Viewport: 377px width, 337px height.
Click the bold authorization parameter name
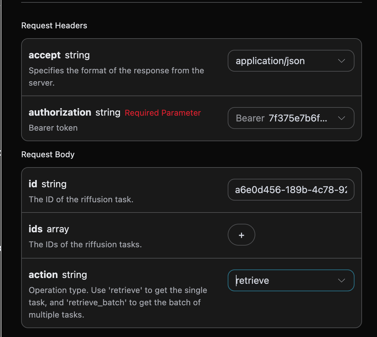(x=60, y=113)
